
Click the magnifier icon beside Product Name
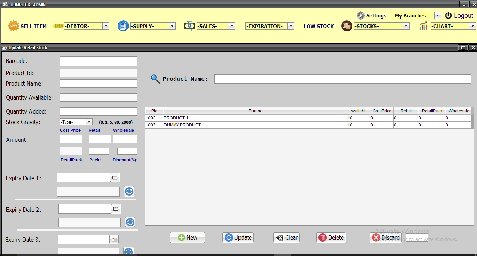pyautogui.click(x=155, y=79)
